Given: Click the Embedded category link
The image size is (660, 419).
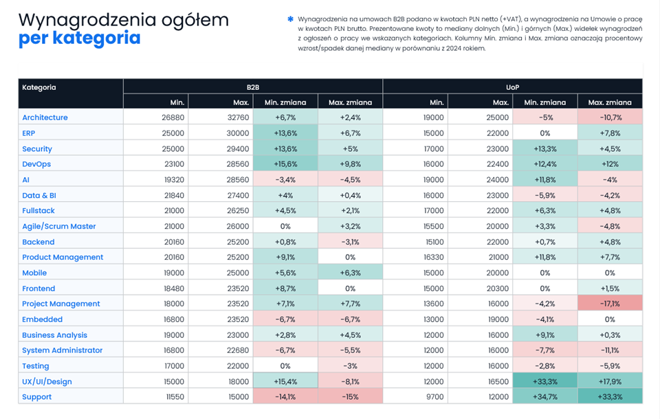Looking at the screenshot, I should point(42,319).
